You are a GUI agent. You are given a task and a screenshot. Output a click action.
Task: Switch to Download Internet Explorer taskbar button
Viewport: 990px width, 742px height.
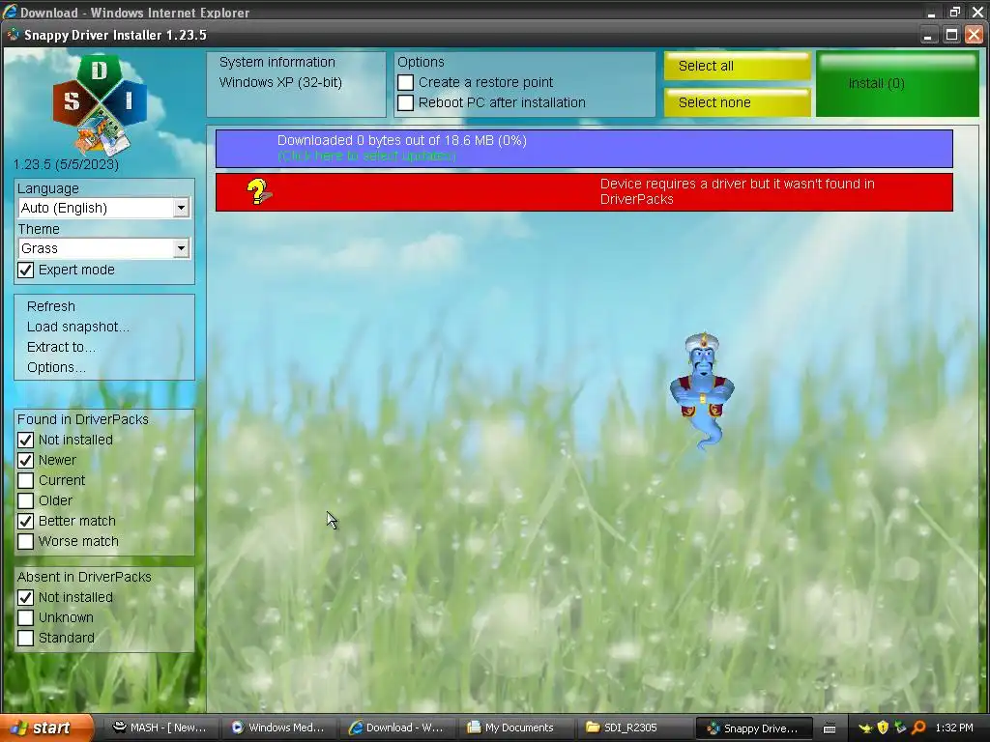[396, 728]
